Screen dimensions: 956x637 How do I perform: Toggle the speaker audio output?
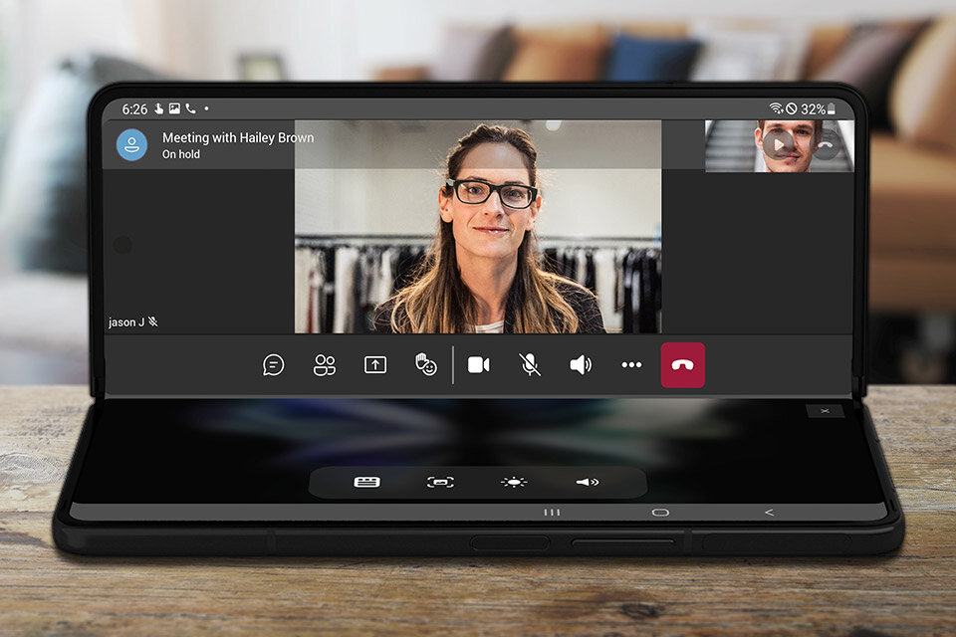[x=581, y=365]
